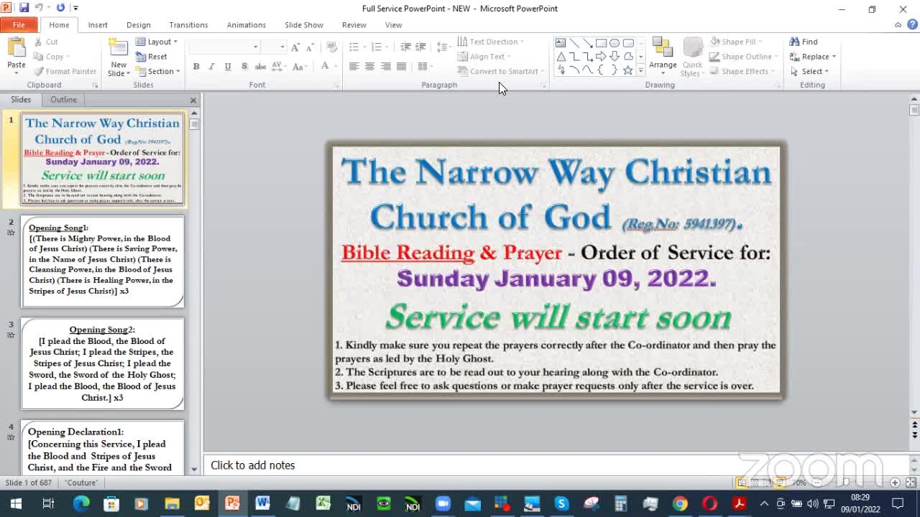Image resolution: width=920 pixels, height=517 pixels.
Task: Open Change Case menu
Action: pyautogui.click(x=300, y=66)
